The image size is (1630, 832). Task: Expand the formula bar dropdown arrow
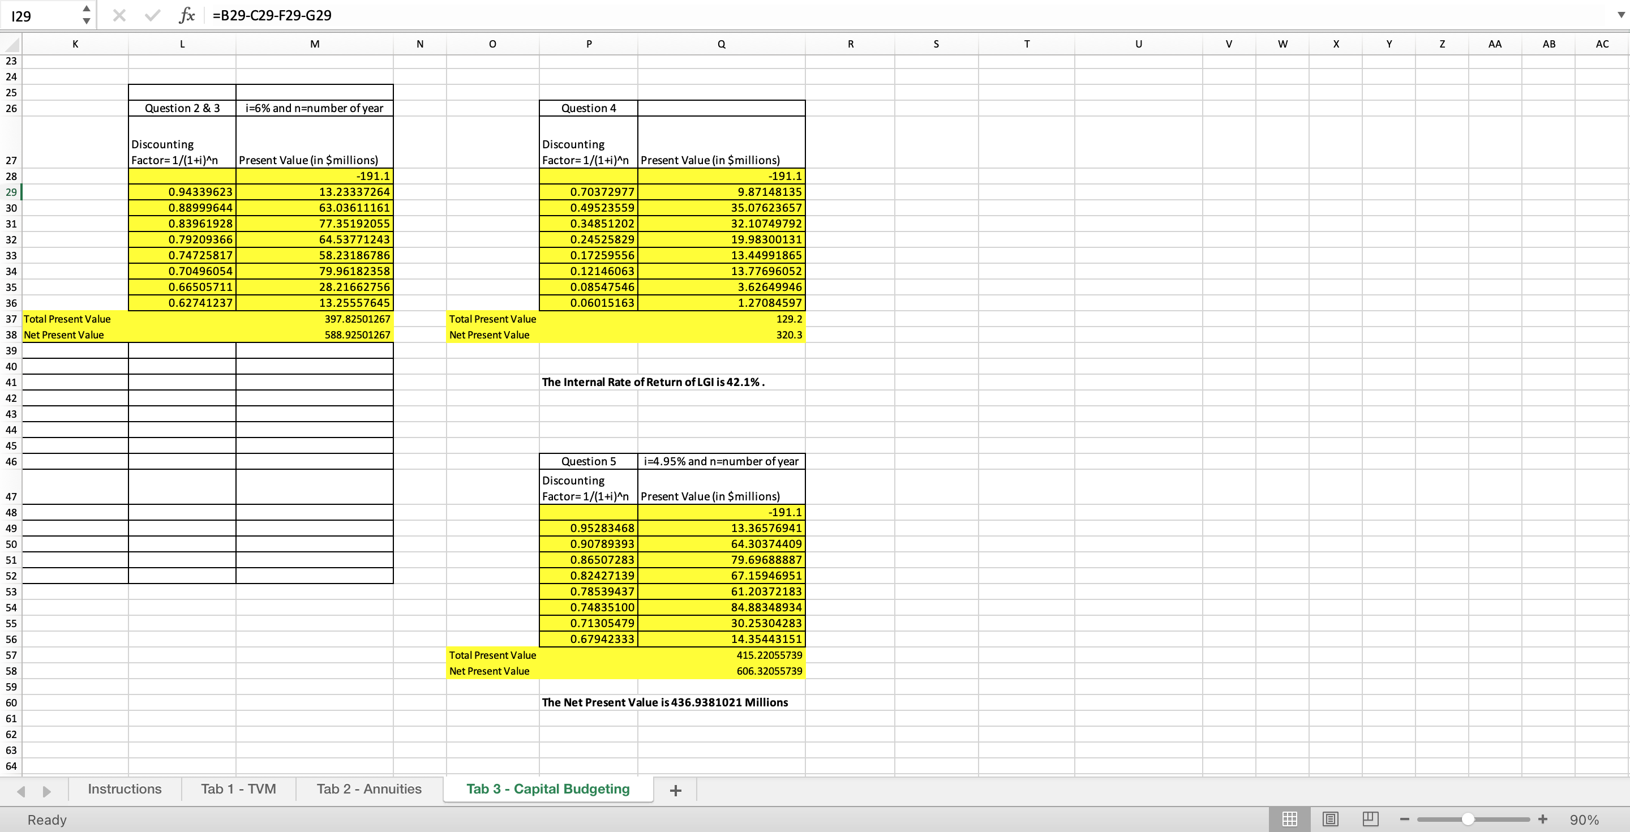pyautogui.click(x=1620, y=15)
